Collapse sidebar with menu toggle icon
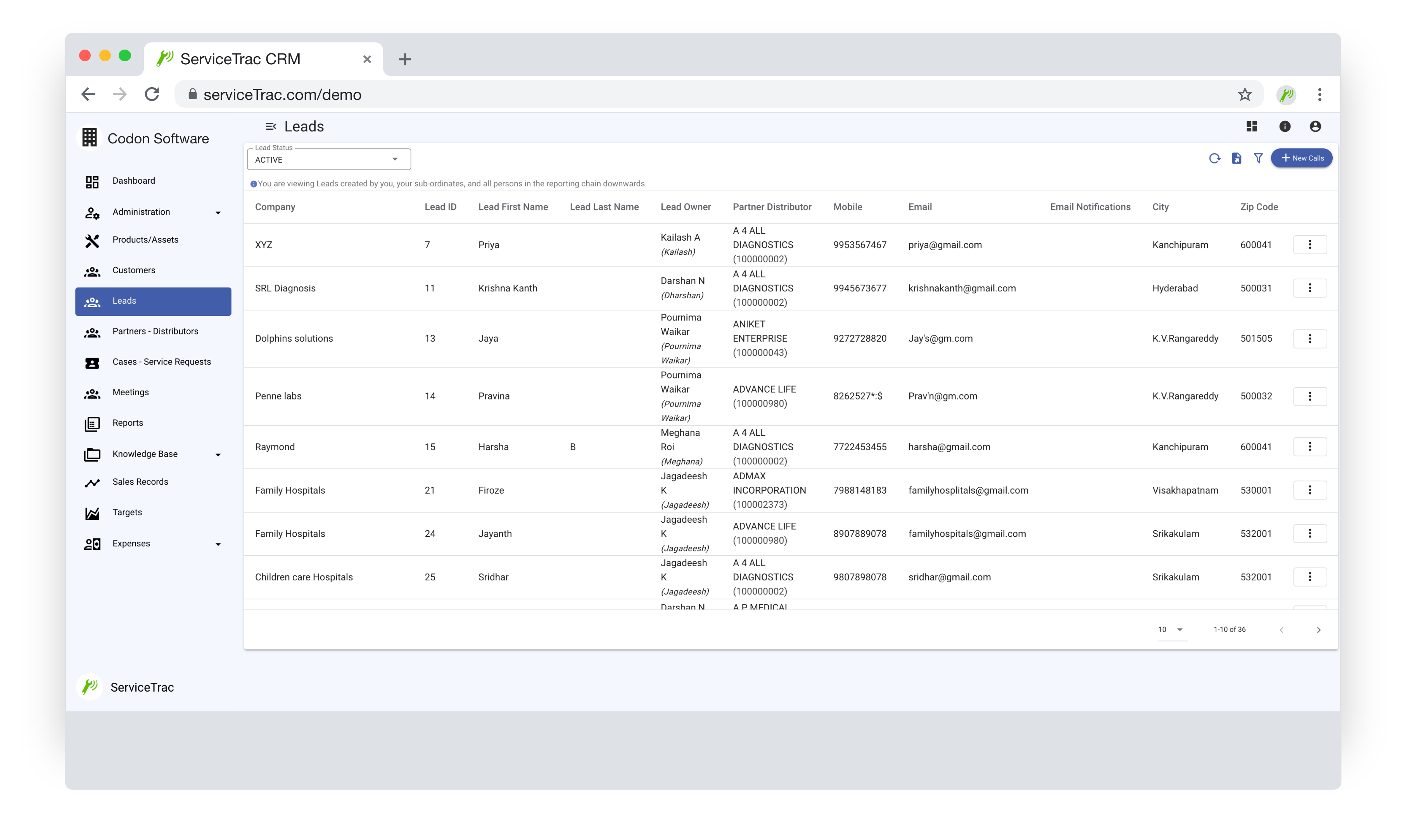The height and width of the screenshot is (816, 1406). [x=271, y=127]
